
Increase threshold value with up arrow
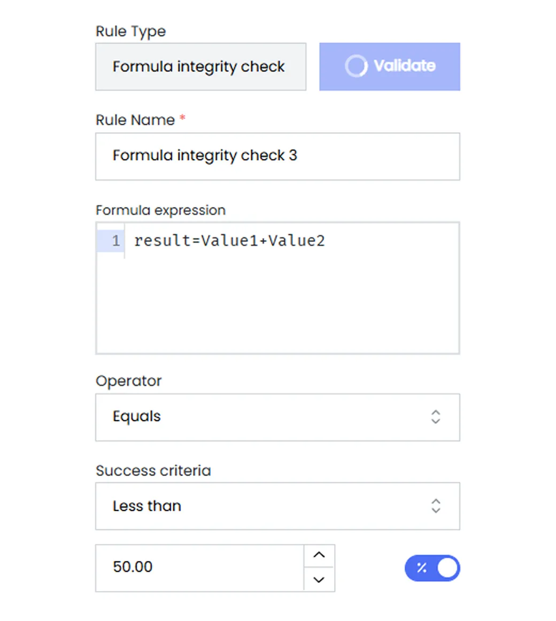coord(319,555)
